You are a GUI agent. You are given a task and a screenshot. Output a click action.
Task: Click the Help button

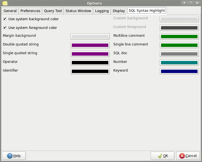click(14, 156)
